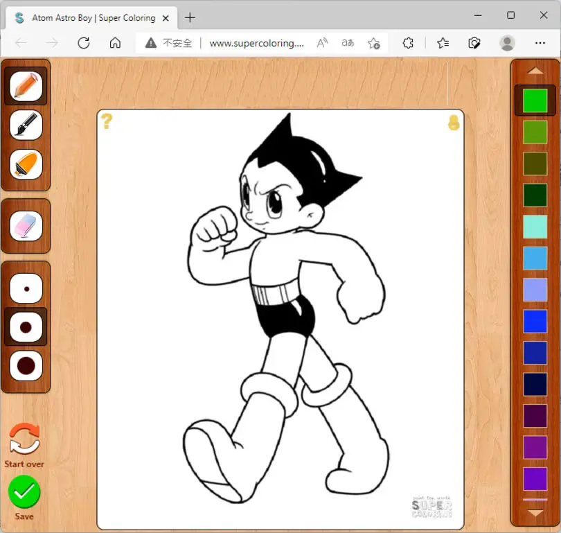The height and width of the screenshot is (533, 561).
Task: Click the not secure warning icon
Action: coord(151,43)
